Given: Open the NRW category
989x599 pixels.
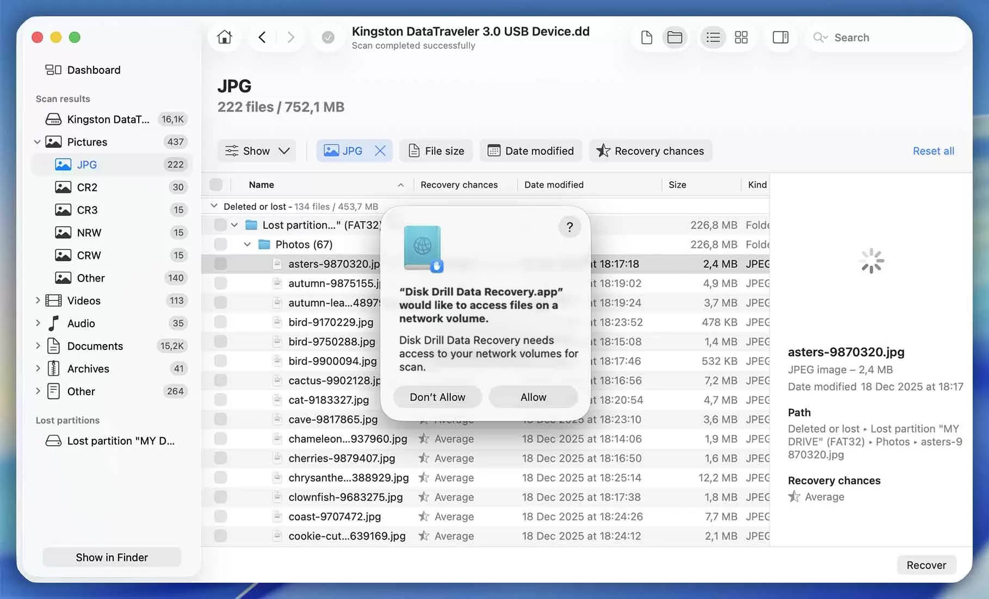Looking at the screenshot, I should (x=111, y=233).
